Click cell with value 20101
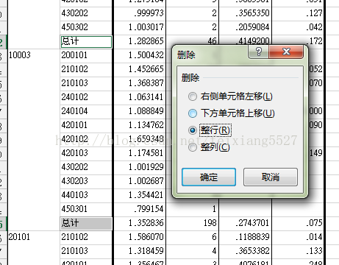 click(19, 237)
